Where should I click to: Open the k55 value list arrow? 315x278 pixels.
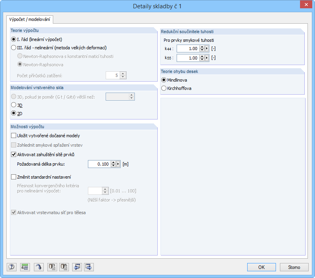[207, 58]
